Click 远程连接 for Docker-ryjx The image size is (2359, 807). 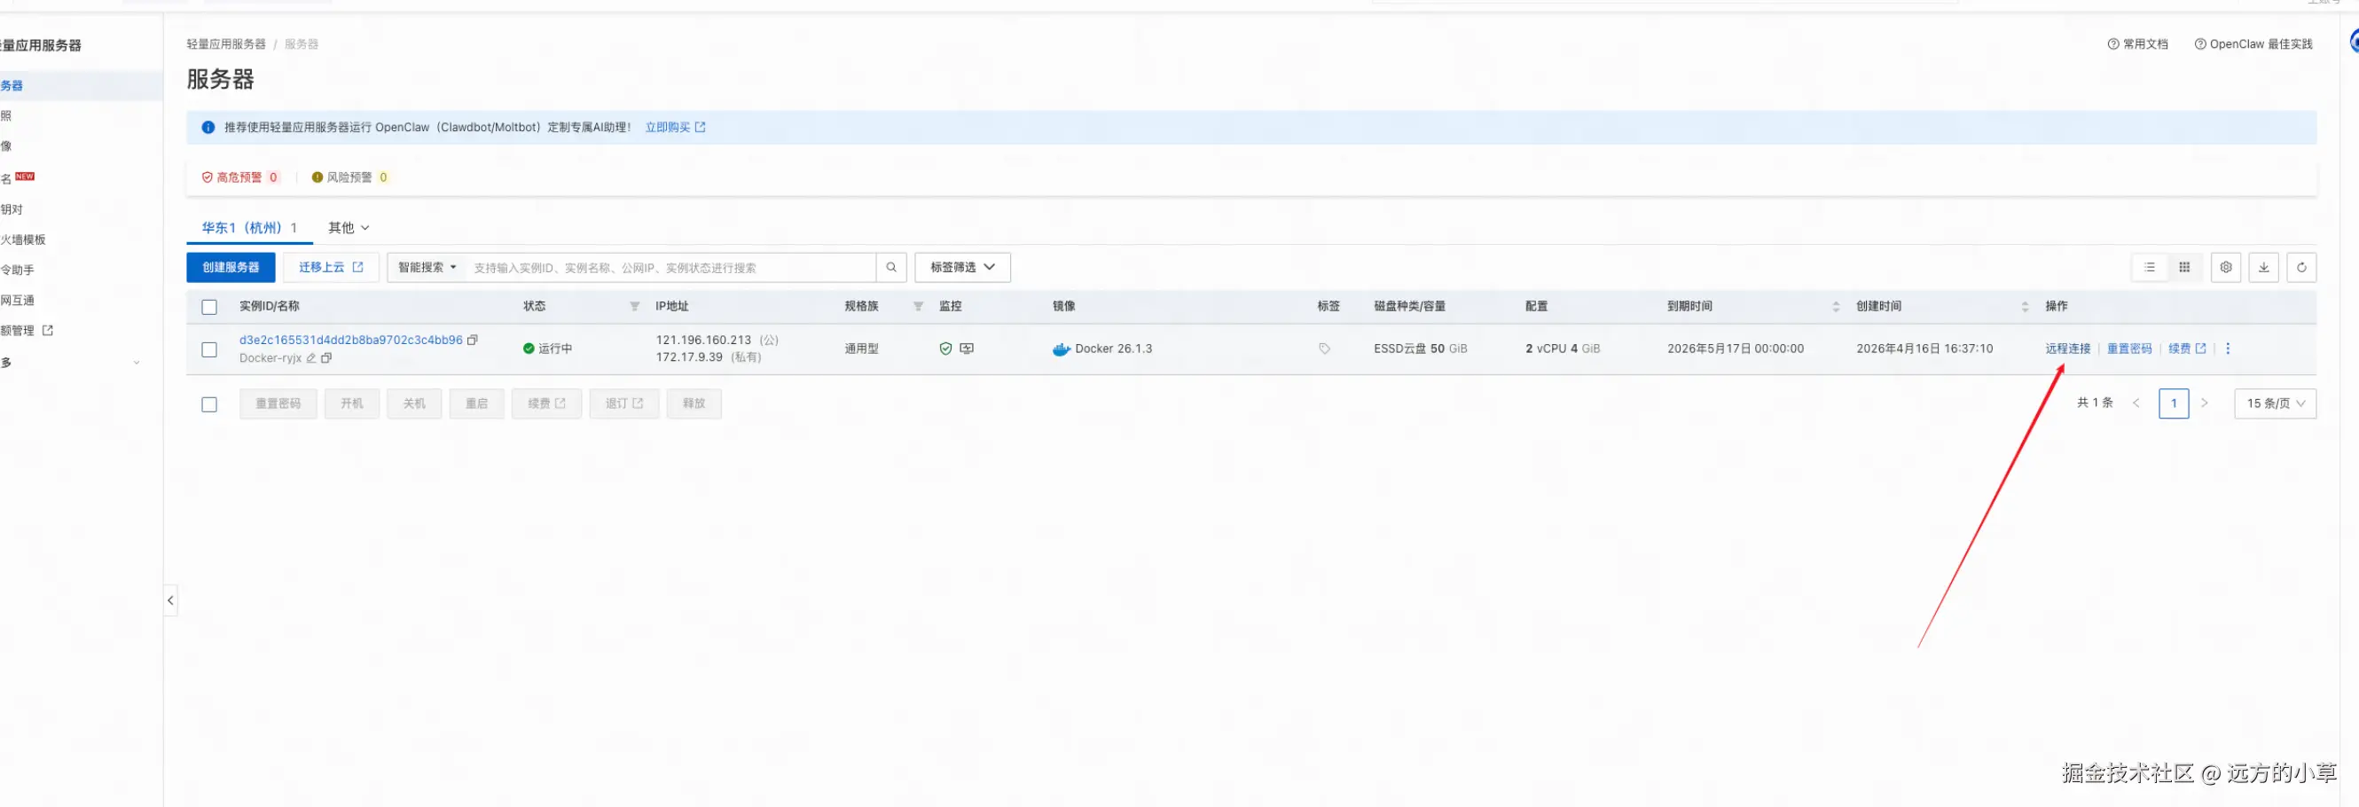[2068, 349]
